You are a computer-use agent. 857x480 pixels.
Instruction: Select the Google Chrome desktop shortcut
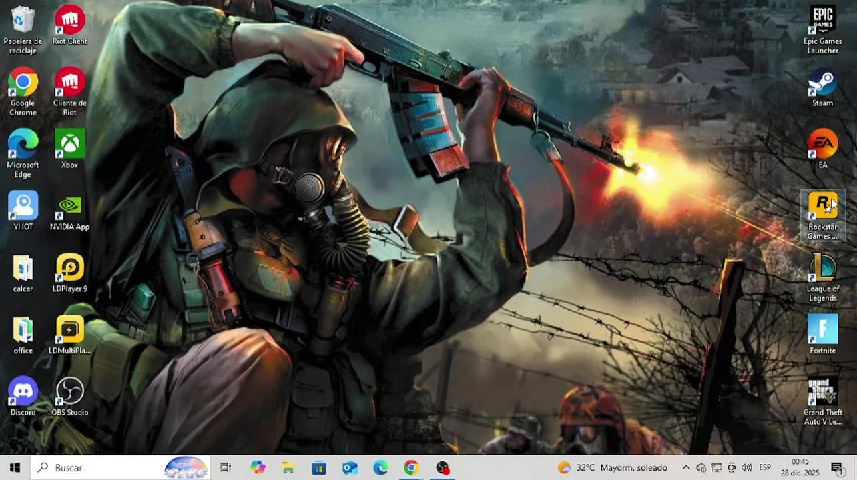tap(23, 92)
